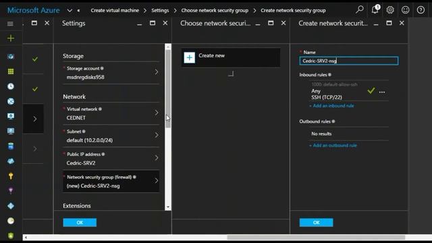Open the green shield Security icon

pos(11,236)
